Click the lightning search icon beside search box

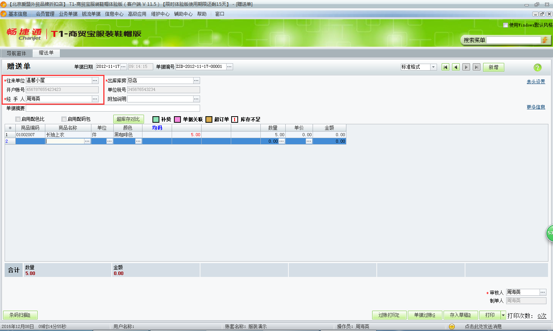pyautogui.click(x=545, y=40)
